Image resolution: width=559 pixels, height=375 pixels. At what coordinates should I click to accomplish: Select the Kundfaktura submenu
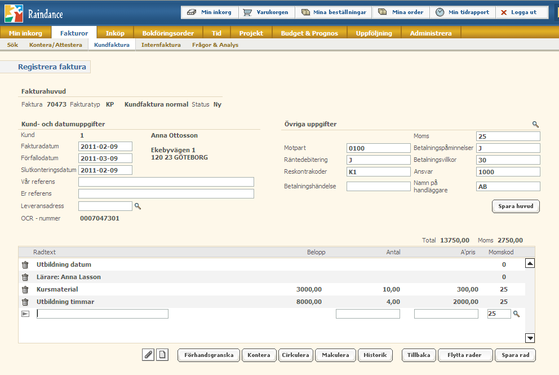click(x=112, y=45)
